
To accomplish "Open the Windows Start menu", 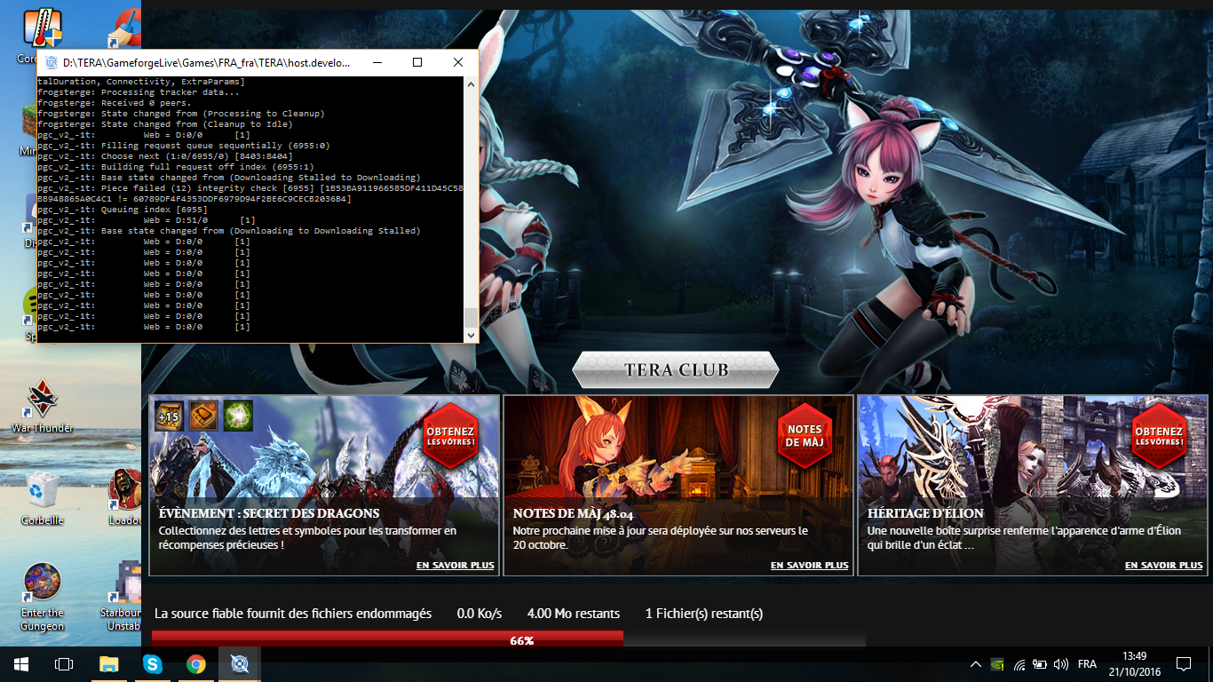I will pos(20,664).
